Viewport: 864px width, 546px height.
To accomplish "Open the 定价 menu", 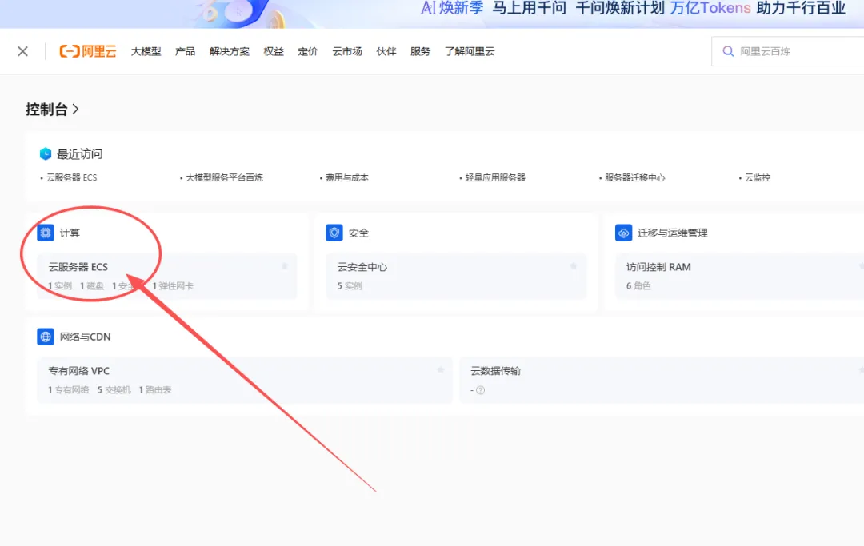I will 307,51.
